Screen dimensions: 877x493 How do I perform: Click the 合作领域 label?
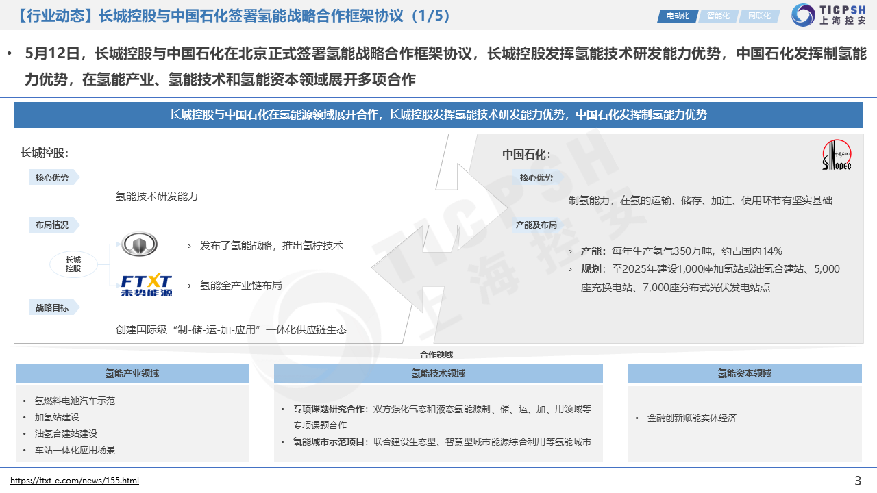click(x=436, y=355)
